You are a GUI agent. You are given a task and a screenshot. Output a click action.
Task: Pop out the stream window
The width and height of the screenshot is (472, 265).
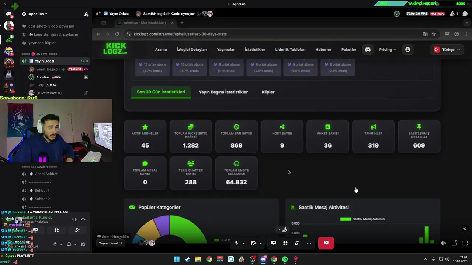tap(454, 243)
